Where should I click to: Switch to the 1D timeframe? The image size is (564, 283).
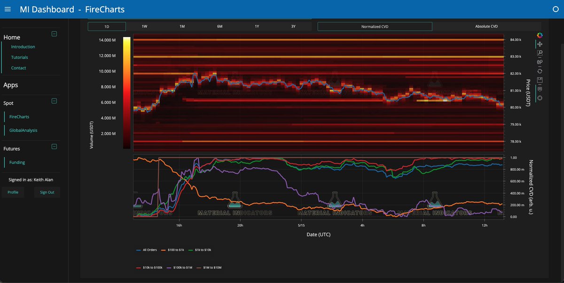(107, 26)
